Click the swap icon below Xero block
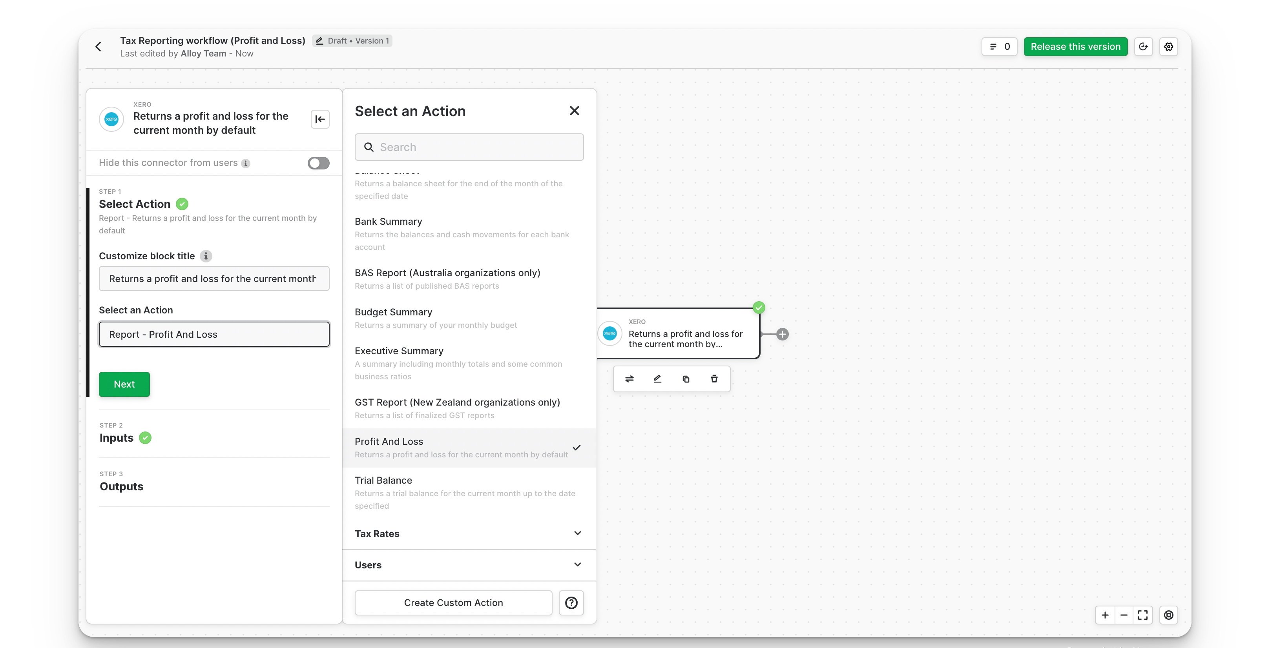Viewport: 1270px width, 648px height. tap(629, 379)
